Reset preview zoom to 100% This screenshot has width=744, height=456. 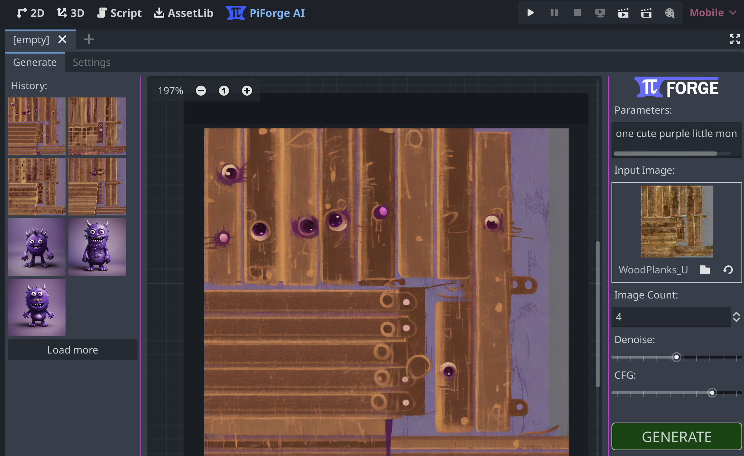point(224,91)
